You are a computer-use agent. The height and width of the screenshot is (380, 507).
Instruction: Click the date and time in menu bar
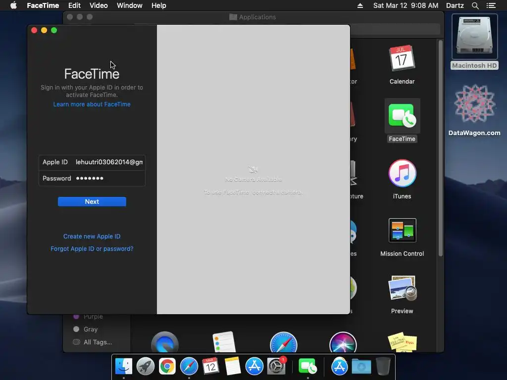406,5
